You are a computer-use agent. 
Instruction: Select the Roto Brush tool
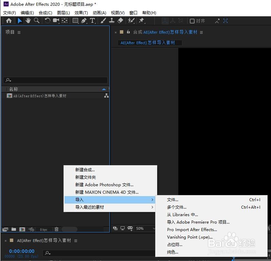(131, 21)
